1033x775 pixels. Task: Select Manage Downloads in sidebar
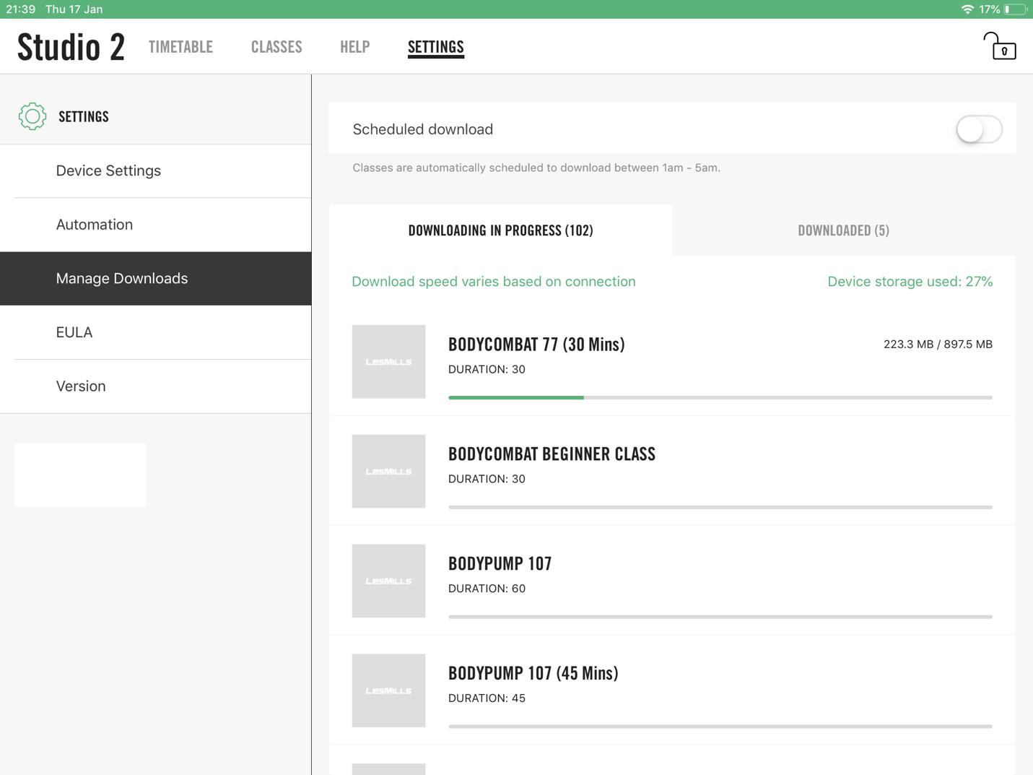pyautogui.click(x=156, y=279)
